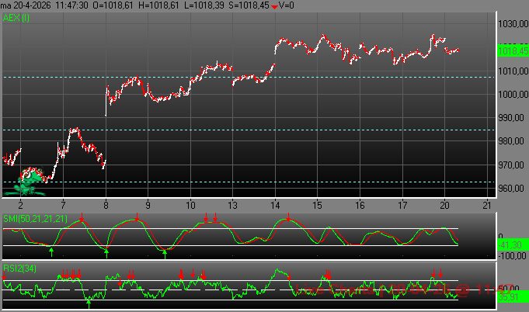This screenshot has width=529, height=312.
Task: Select the rightmost green up arrow in SMI panel
Action: coord(165,252)
